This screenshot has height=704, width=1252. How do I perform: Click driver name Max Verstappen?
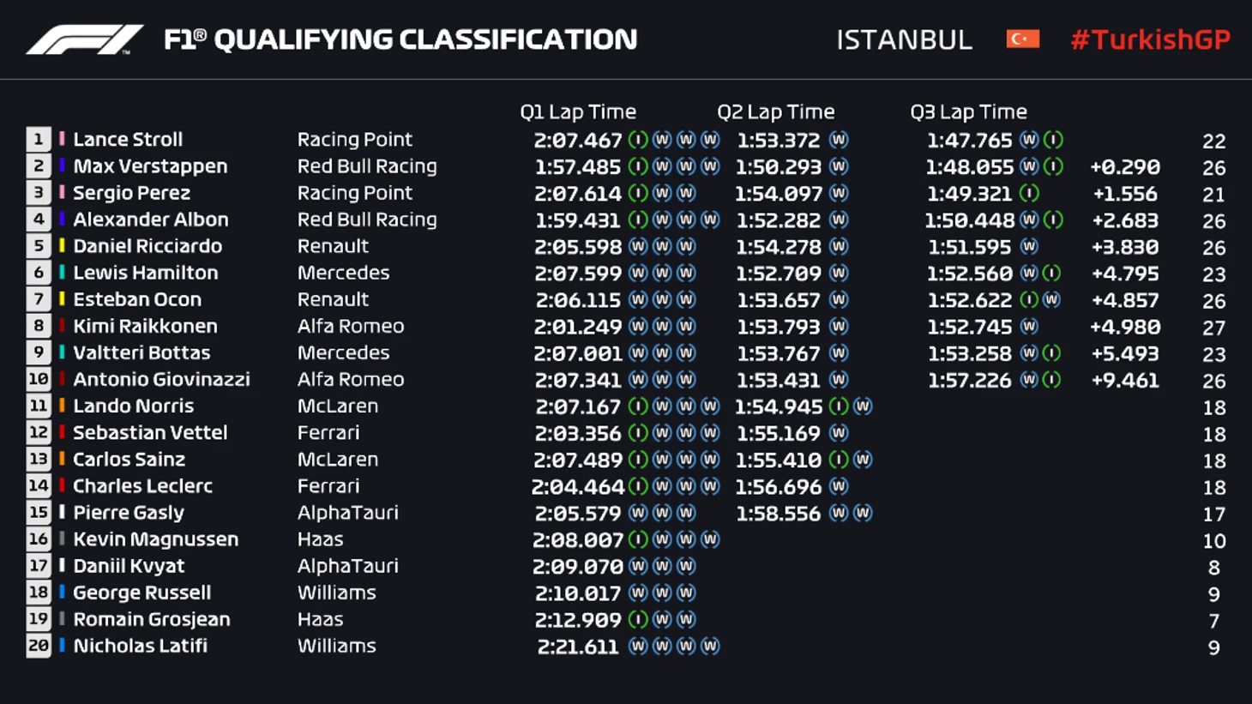point(150,166)
